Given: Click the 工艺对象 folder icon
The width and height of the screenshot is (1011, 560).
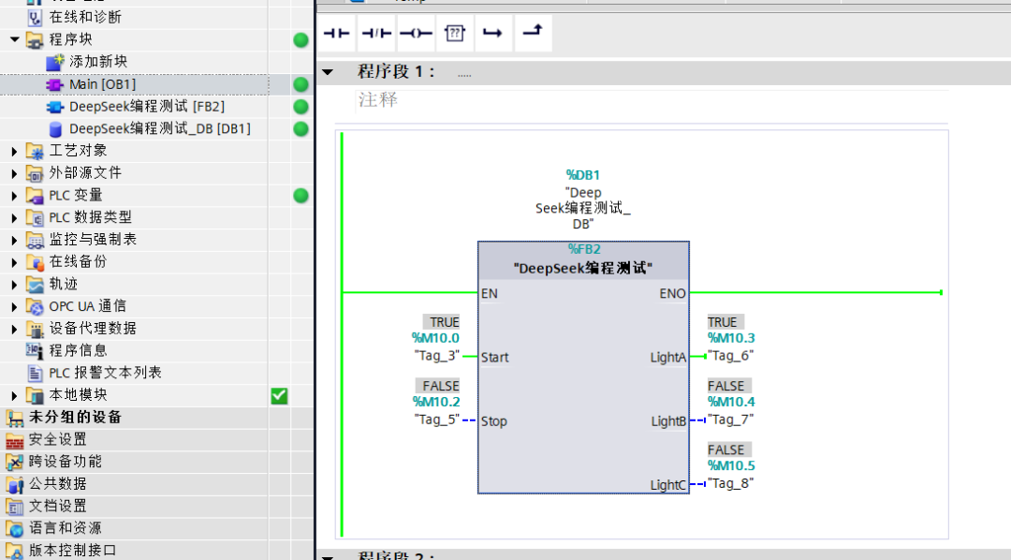Looking at the screenshot, I should pyautogui.click(x=35, y=151).
